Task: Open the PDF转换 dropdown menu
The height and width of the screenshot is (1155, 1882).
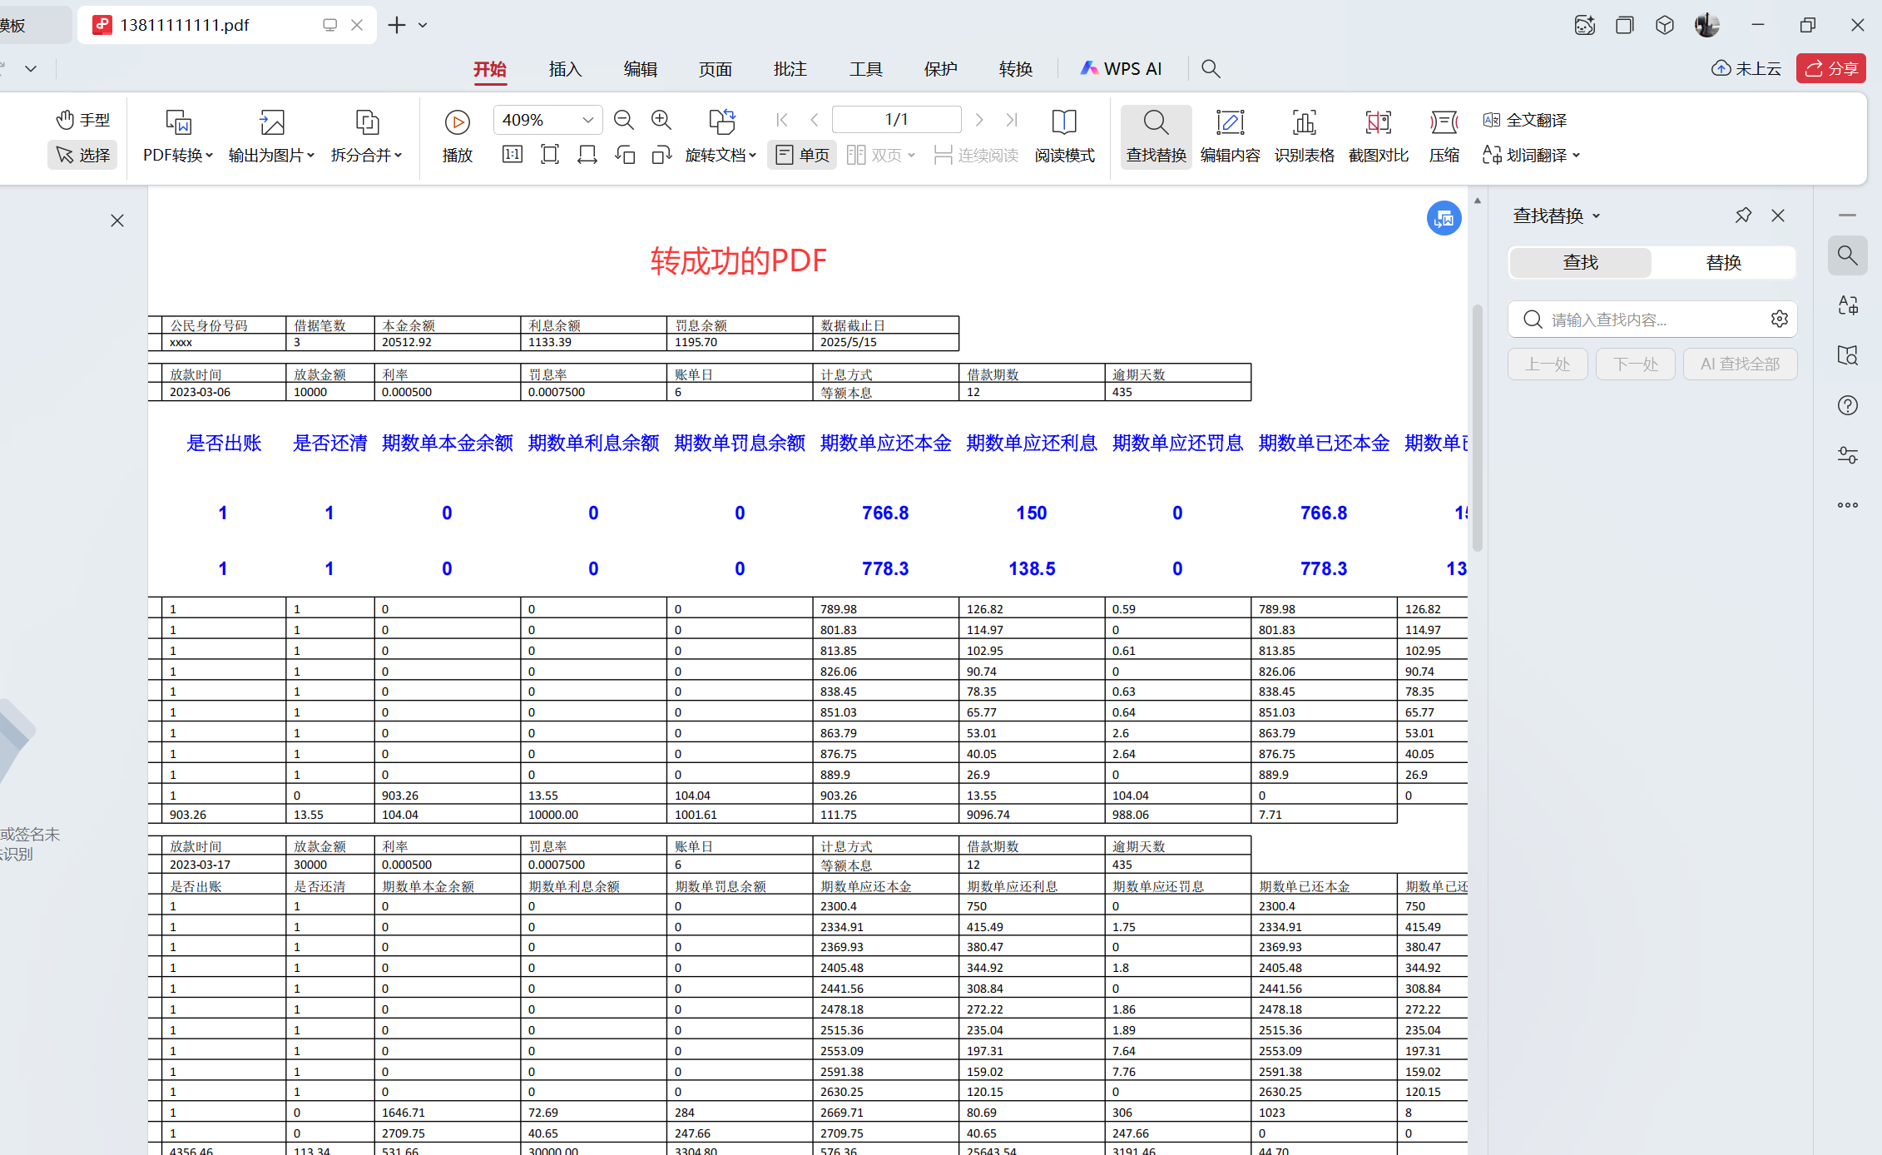Action: pos(178,155)
